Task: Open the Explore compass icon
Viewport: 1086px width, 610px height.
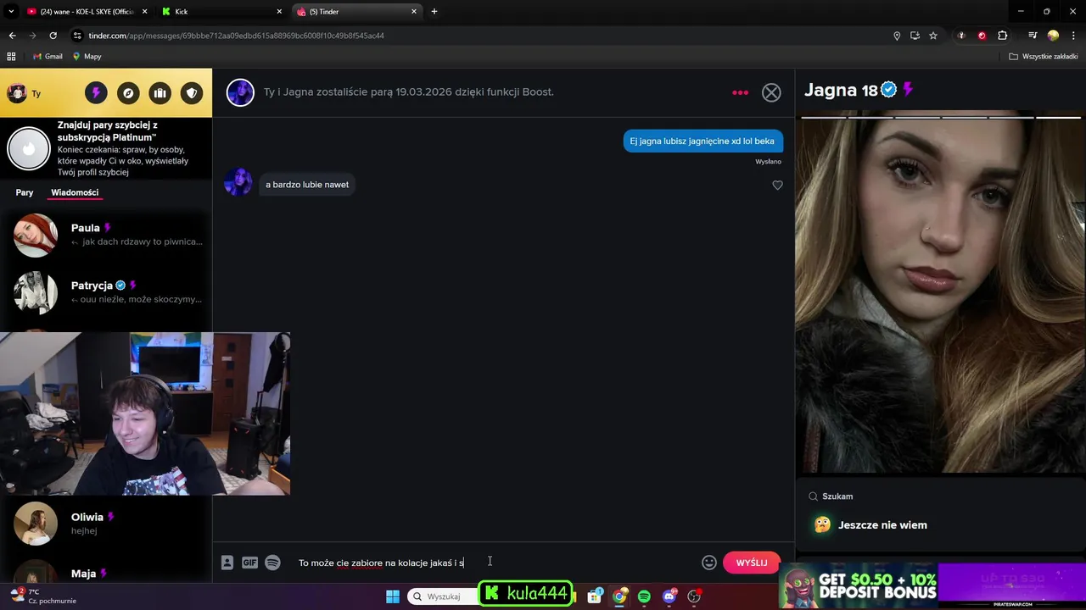Action: 128,93
